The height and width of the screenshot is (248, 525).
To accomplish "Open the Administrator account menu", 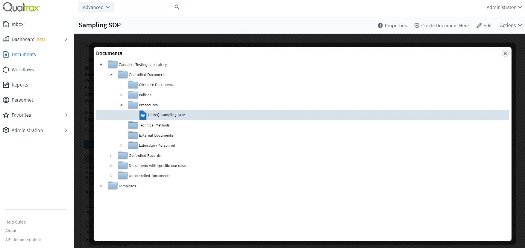I will click(504, 7).
